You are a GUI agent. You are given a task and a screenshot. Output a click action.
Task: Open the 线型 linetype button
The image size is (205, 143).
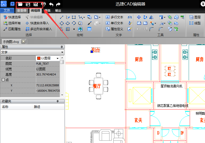[x=195, y=23]
